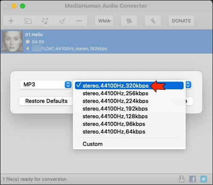
Task: Open the Twitter icon link
Action: coord(204,179)
